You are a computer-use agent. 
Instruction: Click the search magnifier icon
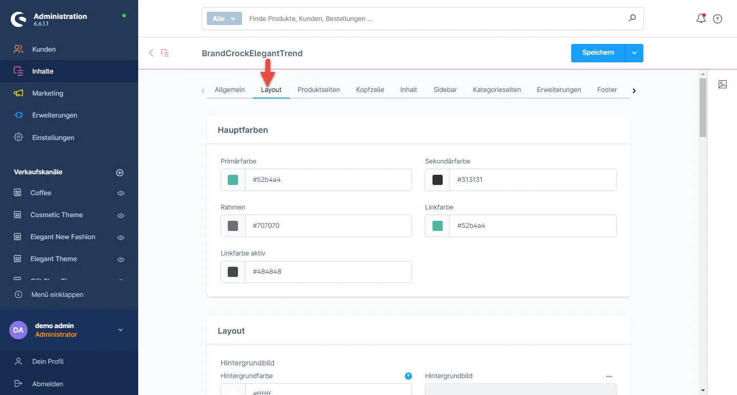tap(632, 18)
